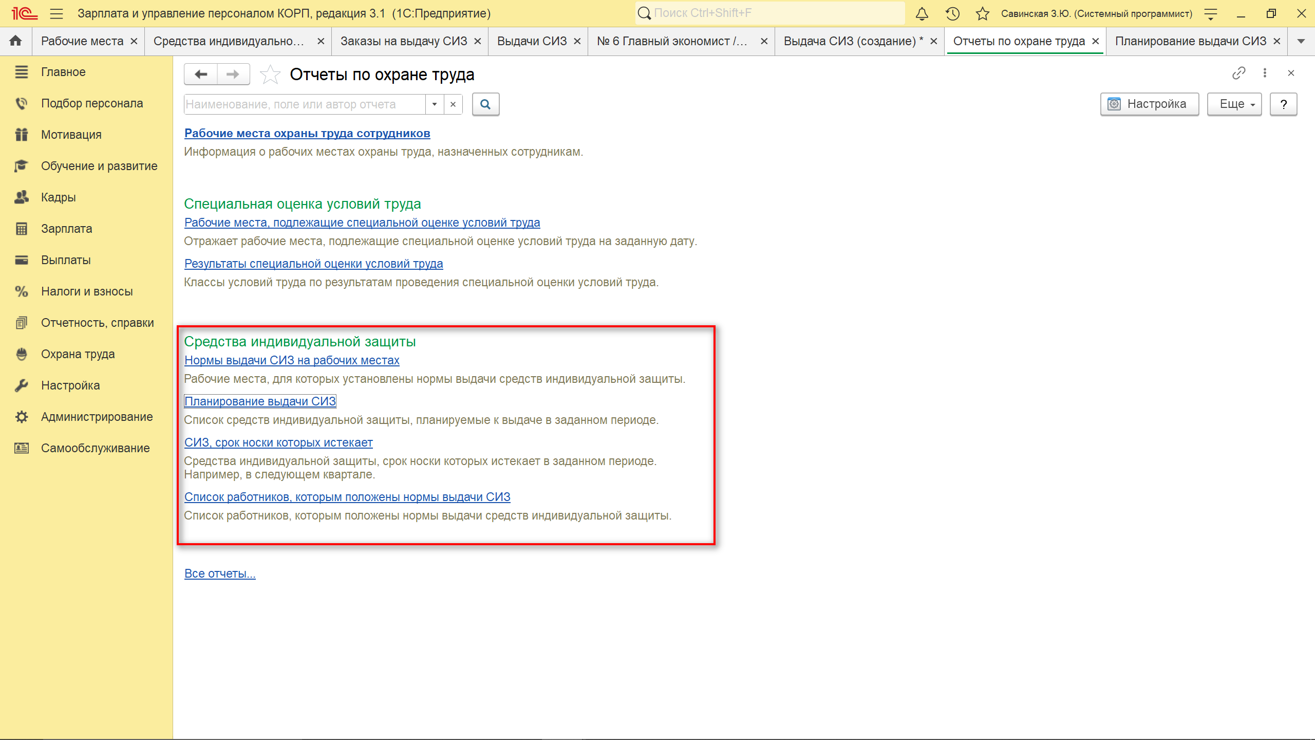Open service menu in title bar
Image resolution: width=1315 pixels, height=740 pixels.
point(1211,14)
